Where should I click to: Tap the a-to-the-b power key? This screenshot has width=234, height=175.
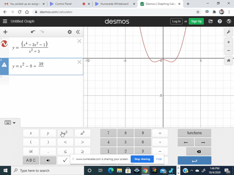tap(82, 133)
